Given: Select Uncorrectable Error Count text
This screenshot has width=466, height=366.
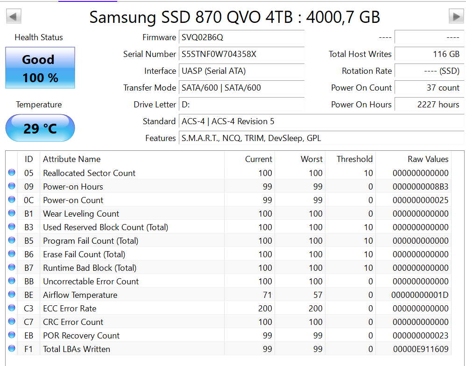Looking at the screenshot, I should [x=91, y=282].
